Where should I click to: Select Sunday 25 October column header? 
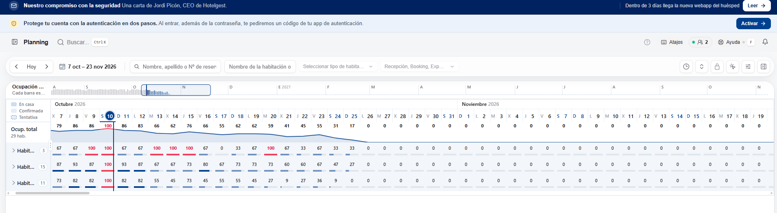pos(351,116)
